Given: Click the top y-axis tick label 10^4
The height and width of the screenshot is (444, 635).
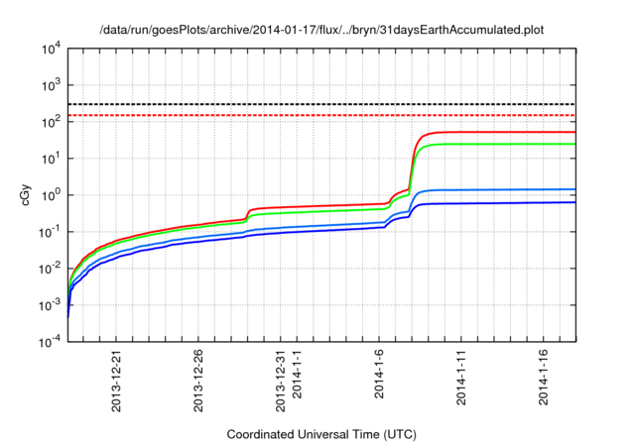Looking at the screenshot, I should pos(50,49).
